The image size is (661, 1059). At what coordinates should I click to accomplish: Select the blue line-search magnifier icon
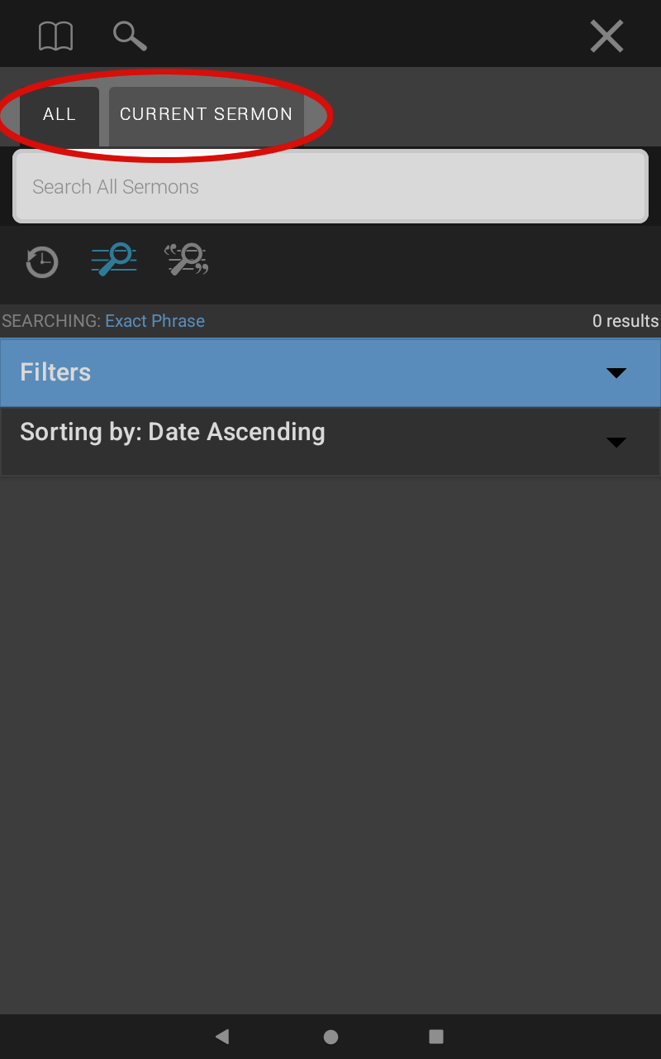(x=114, y=259)
